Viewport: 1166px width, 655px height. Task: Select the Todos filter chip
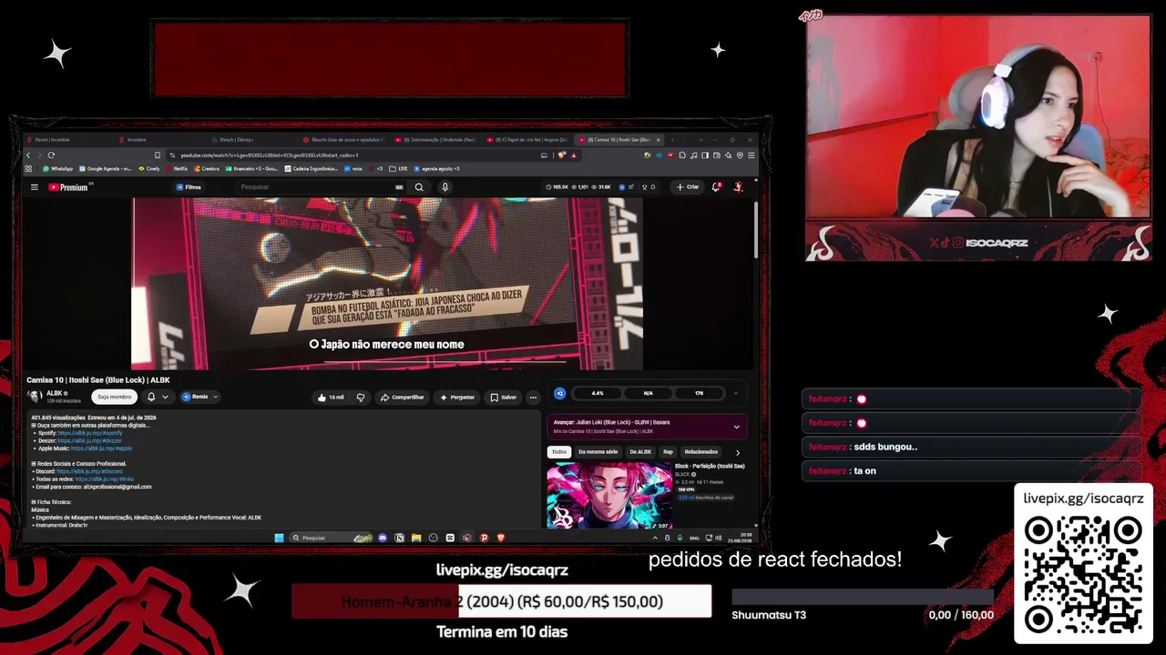tap(559, 452)
